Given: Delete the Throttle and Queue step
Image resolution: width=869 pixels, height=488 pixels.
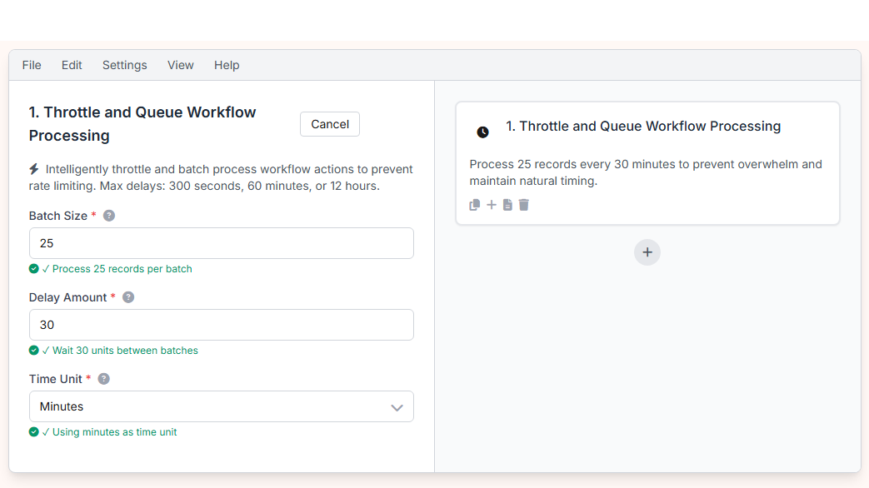Looking at the screenshot, I should coord(523,204).
